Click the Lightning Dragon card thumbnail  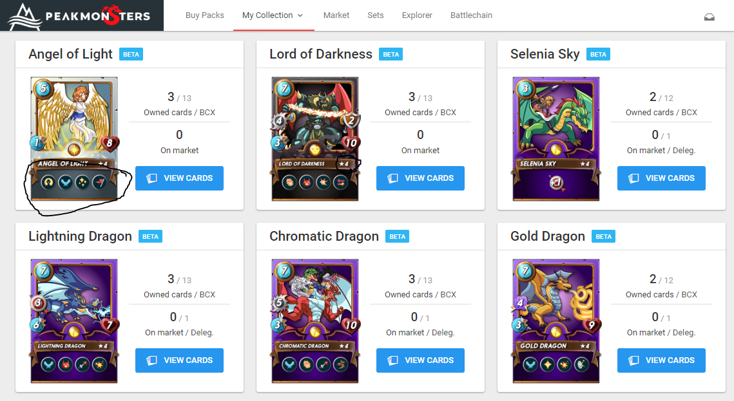[74, 321]
